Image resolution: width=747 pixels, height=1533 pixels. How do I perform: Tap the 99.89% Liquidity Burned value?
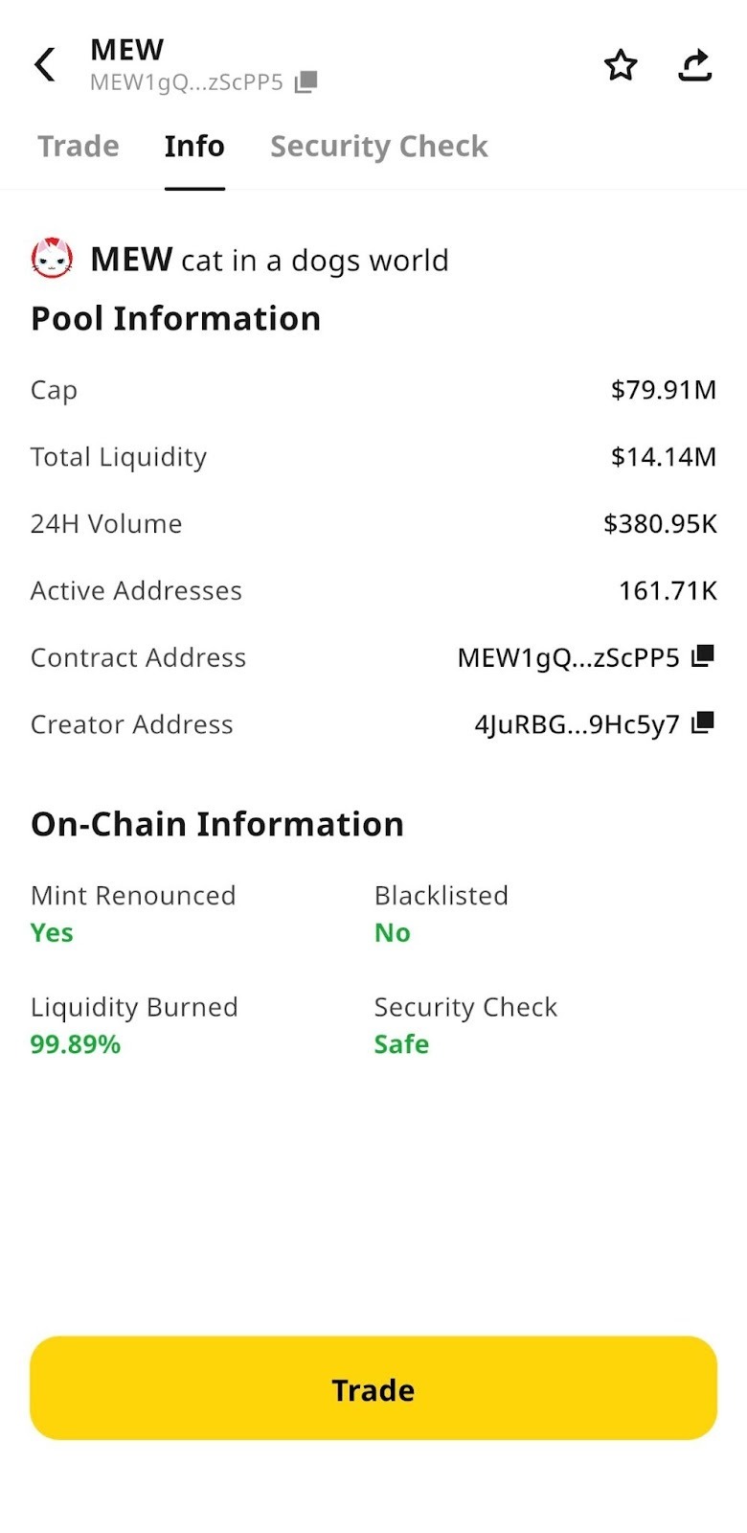click(x=76, y=1044)
